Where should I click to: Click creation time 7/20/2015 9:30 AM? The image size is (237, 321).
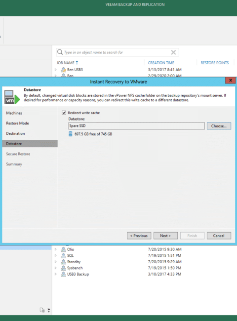coord(165,249)
